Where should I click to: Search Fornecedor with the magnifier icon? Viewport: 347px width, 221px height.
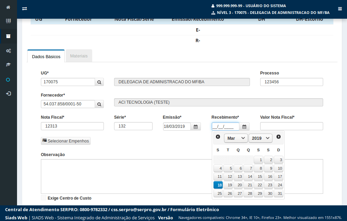99,104
